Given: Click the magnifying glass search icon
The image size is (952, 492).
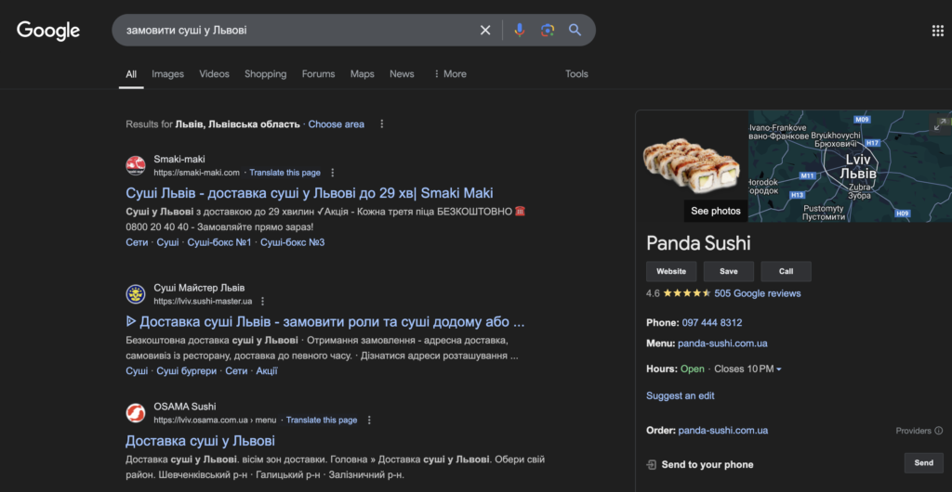Looking at the screenshot, I should click(x=575, y=31).
